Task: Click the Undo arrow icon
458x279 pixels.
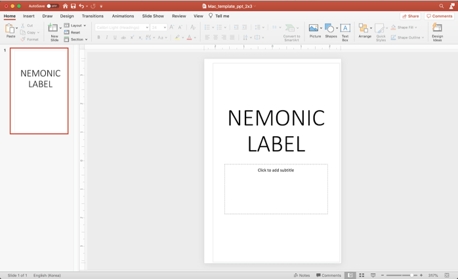Action: 81,6
